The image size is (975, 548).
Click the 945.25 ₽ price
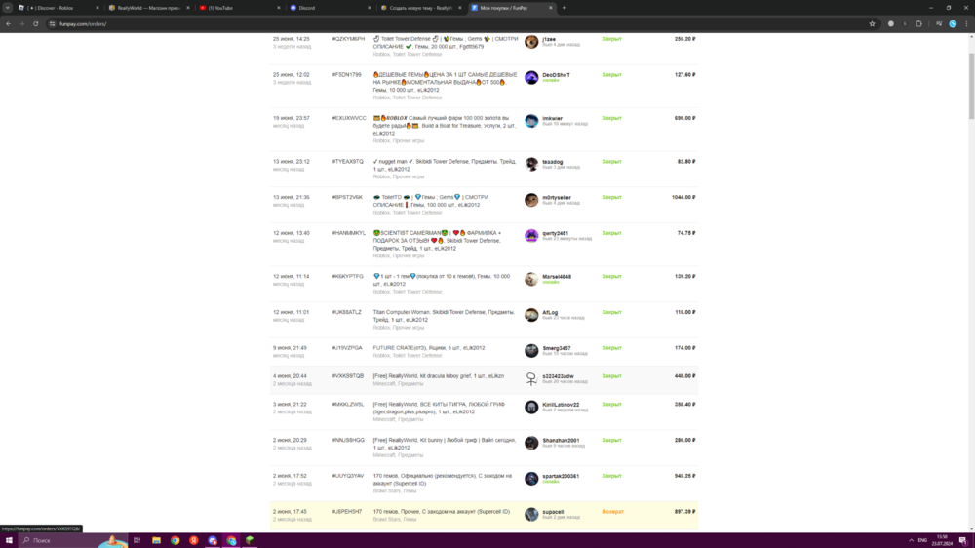point(684,476)
